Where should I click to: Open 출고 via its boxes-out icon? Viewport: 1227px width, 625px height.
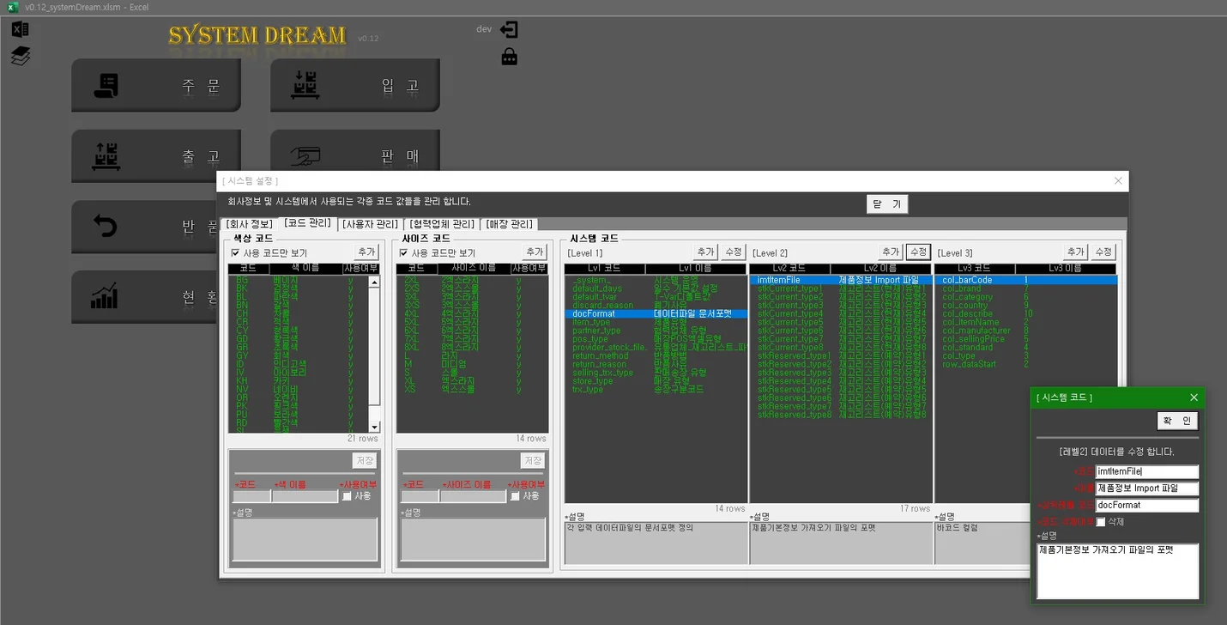click(106, 156)
